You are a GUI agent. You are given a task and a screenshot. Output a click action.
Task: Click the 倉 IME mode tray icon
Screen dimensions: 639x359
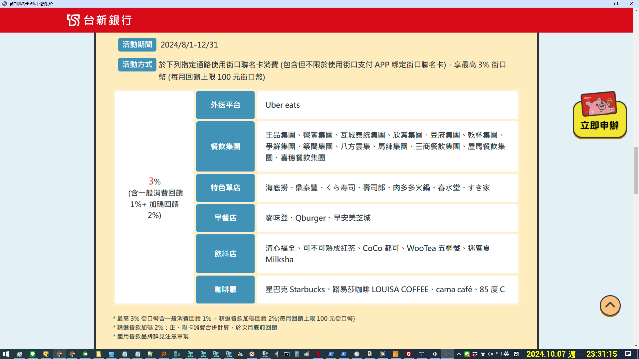(516, 354)
